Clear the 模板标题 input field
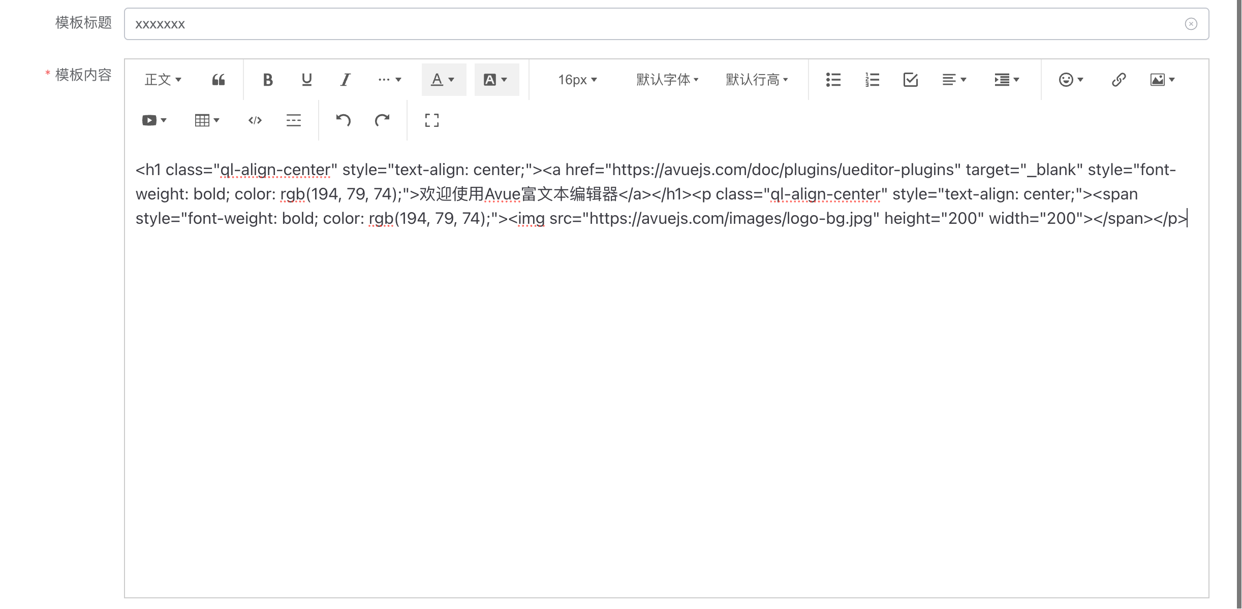Screen dimensions: 1242x609 1191,24
